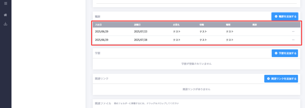Click the 関連ファイル section heading
This screenshot has width=305, height=108.
coord(103,103)
